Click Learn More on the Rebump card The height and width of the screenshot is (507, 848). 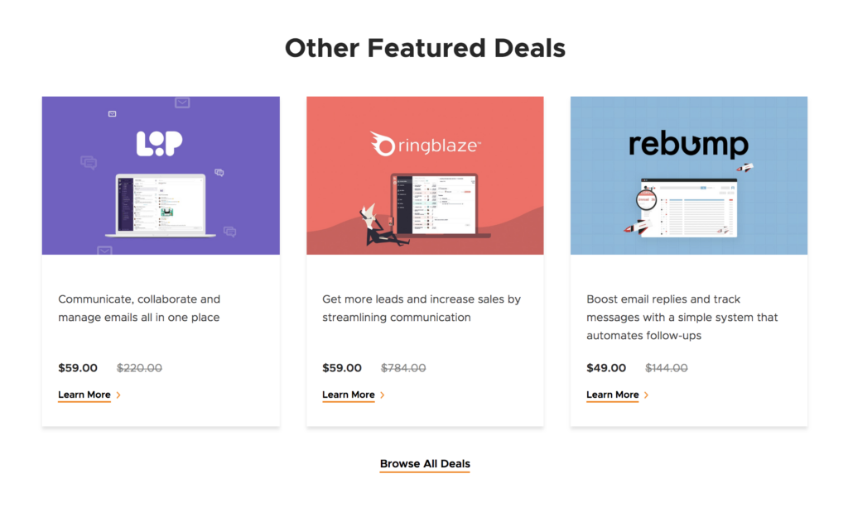(x=613, y=395)
